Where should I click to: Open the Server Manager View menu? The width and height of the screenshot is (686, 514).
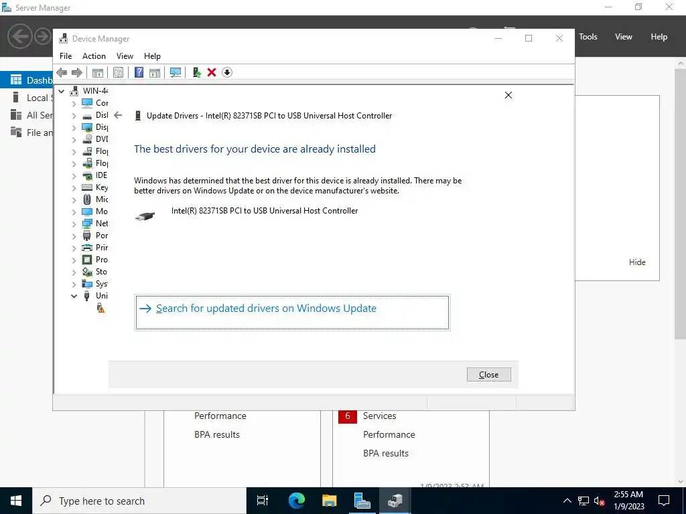coord(624,37)
